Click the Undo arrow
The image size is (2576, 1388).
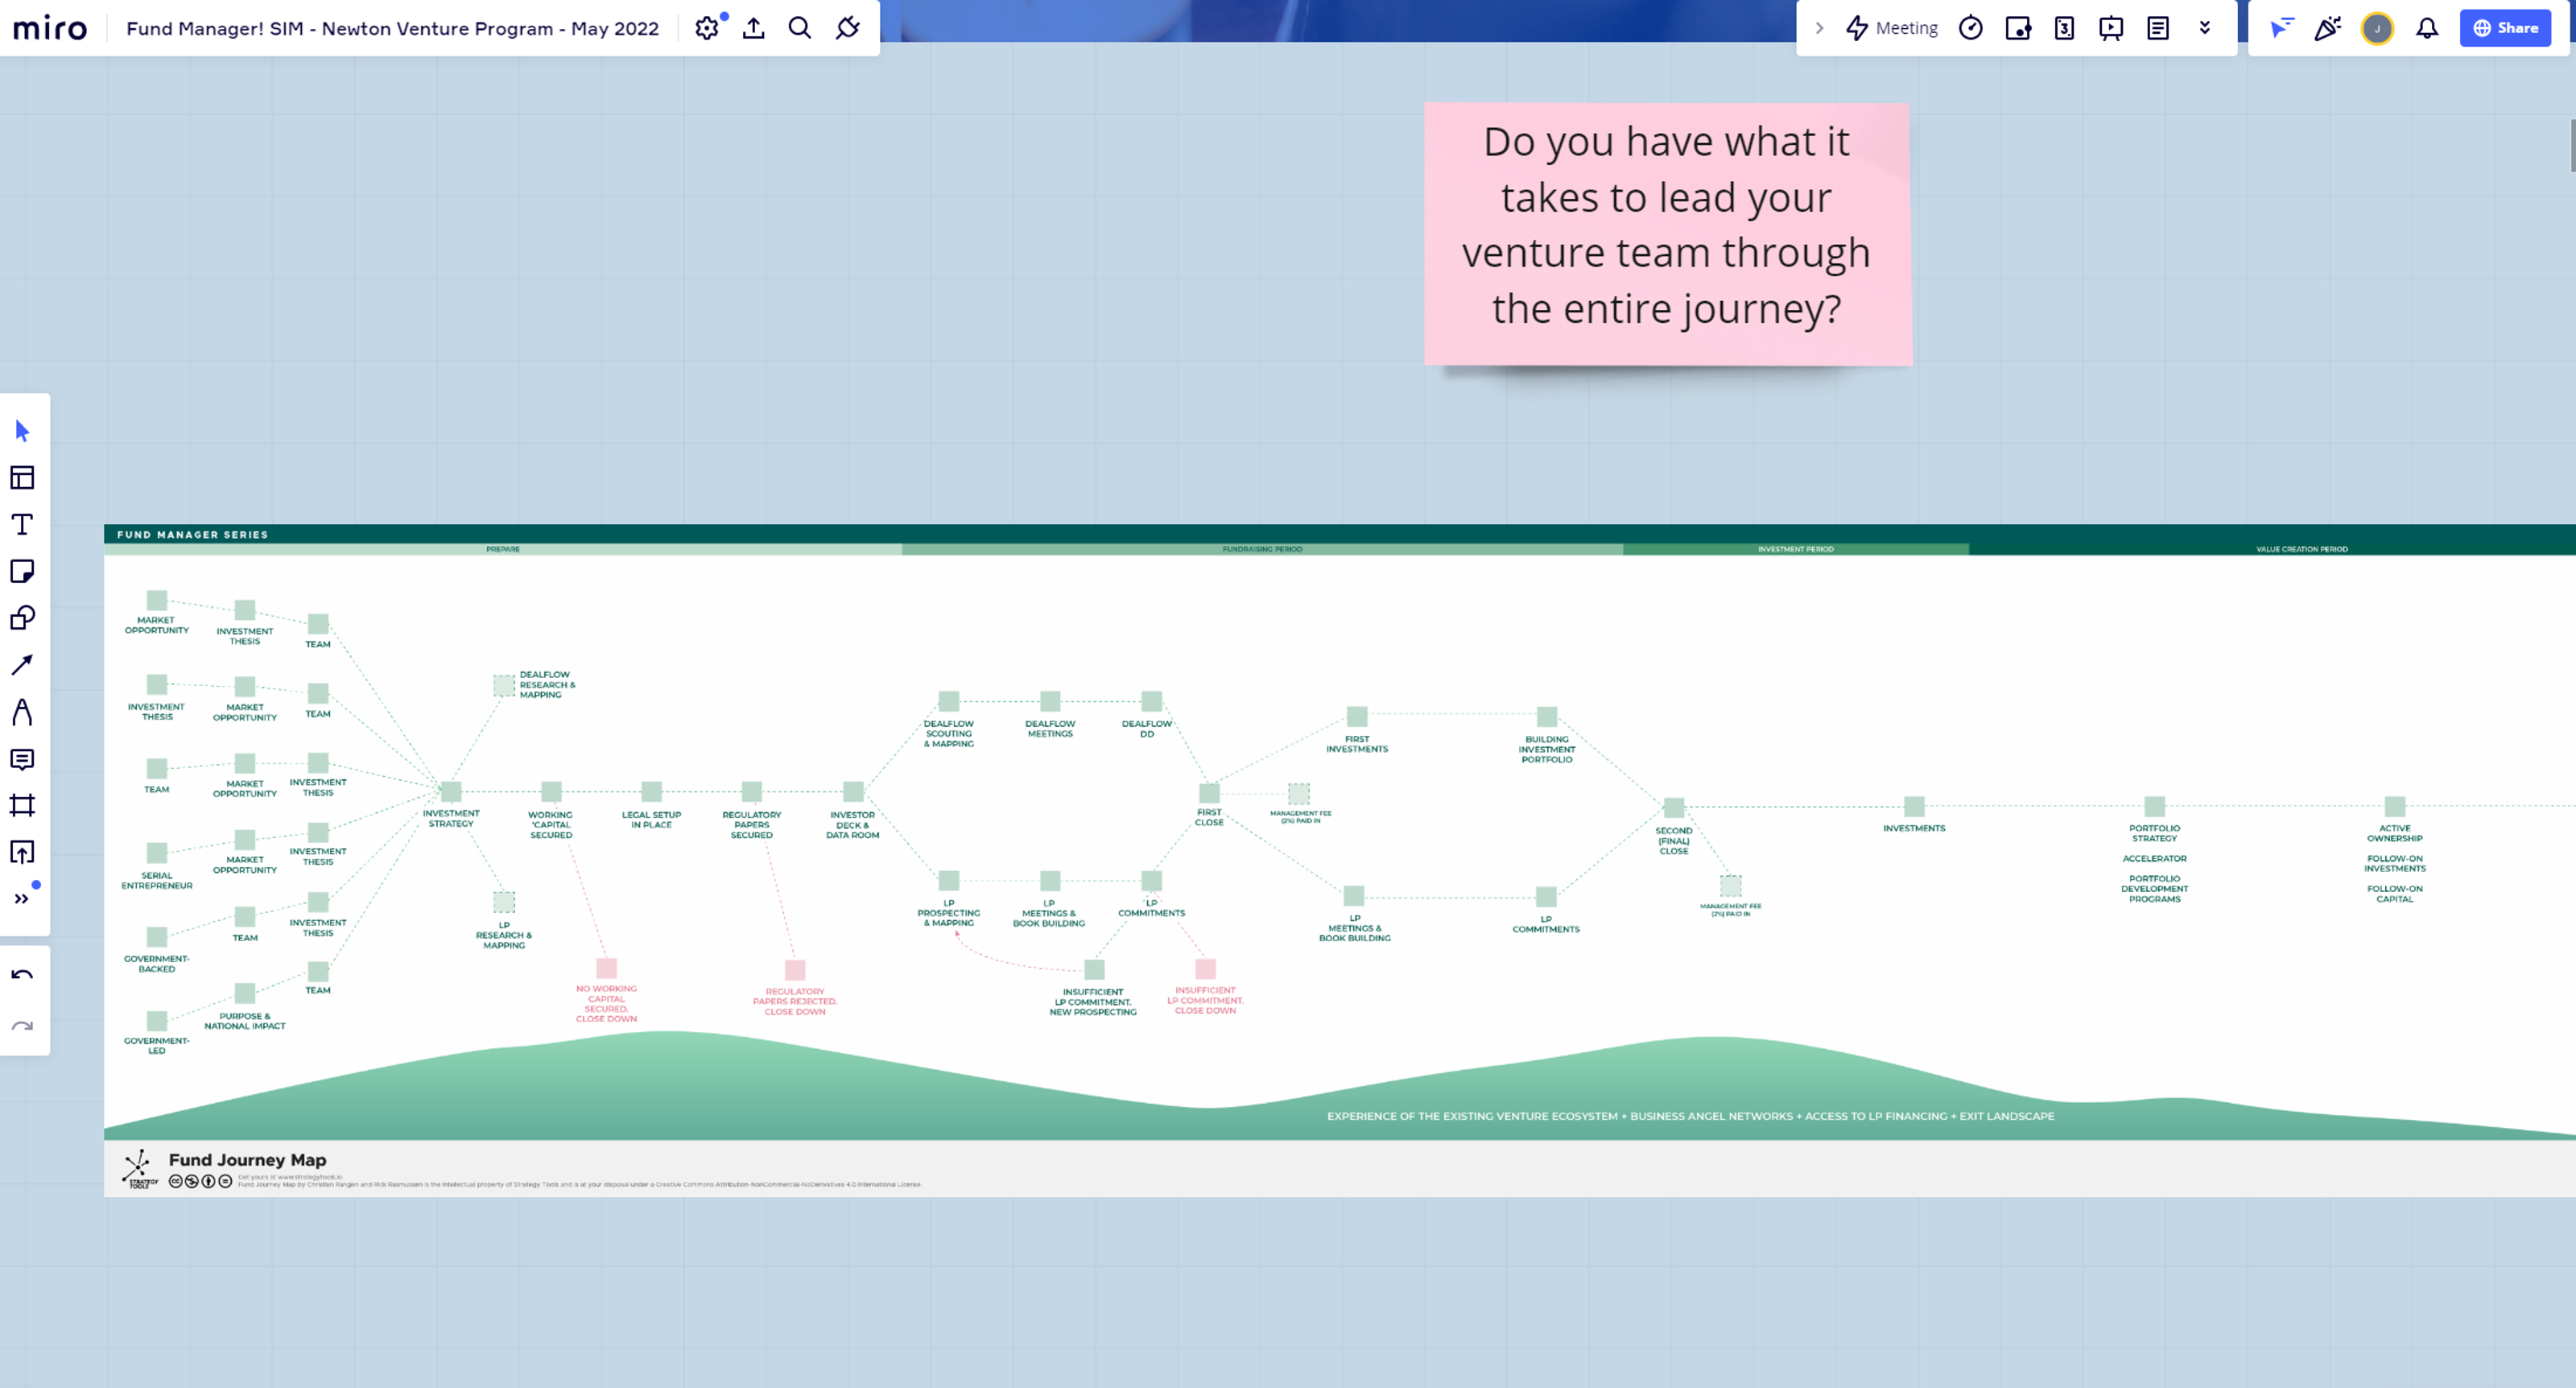[x=22, y=975]
